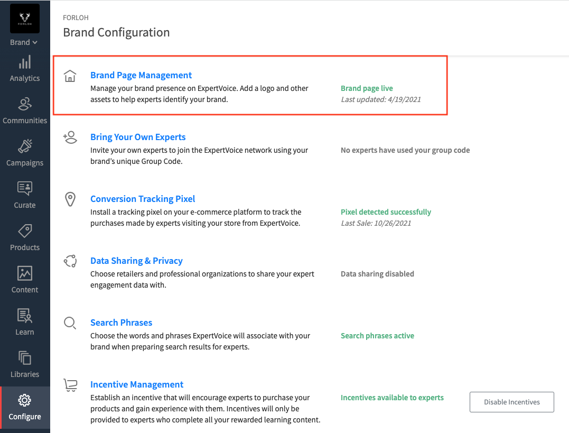569x433 pixels.
Task: Click the cart icon beside Incentive Management
Action: [x=70, y=385]
